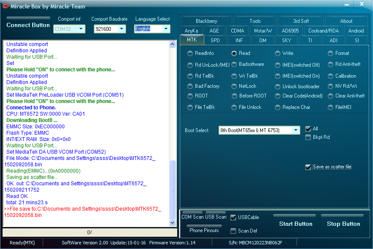This screenshot has height=249, width=373.
Task: Switch to the SPD tab
Action: click(215, 41)
